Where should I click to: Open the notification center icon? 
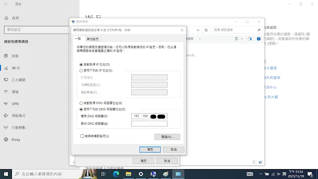[x=310, y=174]
